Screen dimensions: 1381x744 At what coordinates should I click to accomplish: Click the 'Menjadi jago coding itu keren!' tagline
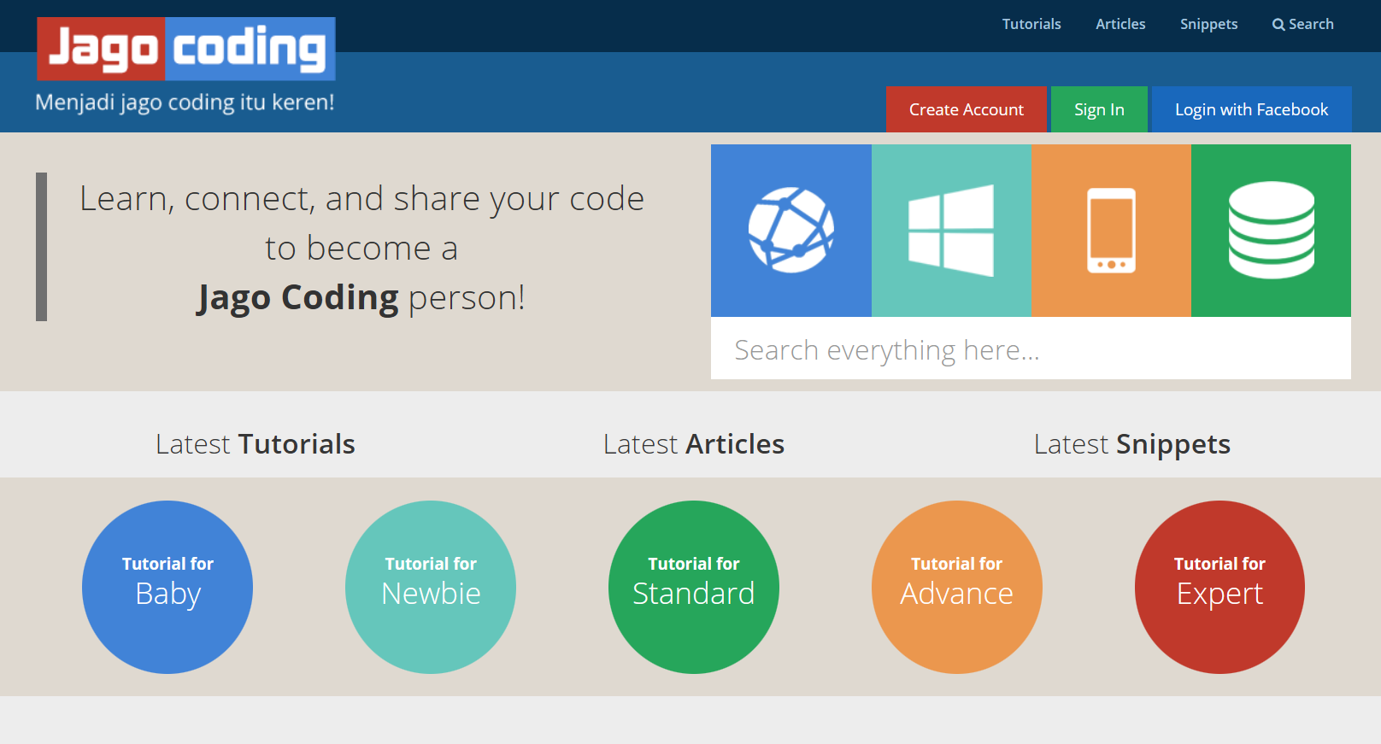tap(185, 103)
